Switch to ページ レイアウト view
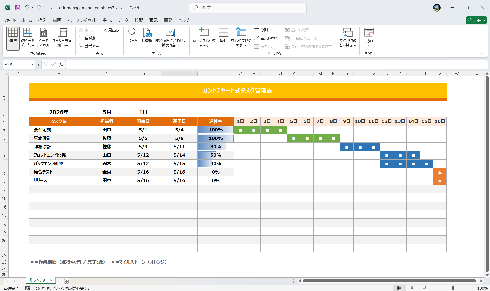The width and height of the screenshot is (490, 291). [x=44, y=38]
